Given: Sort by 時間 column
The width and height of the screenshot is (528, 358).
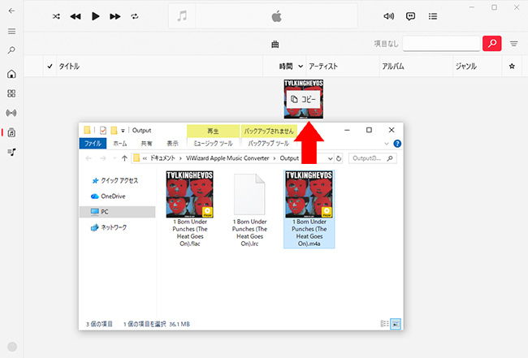Looking at the screenshot, I should click(x=286, y=67).
